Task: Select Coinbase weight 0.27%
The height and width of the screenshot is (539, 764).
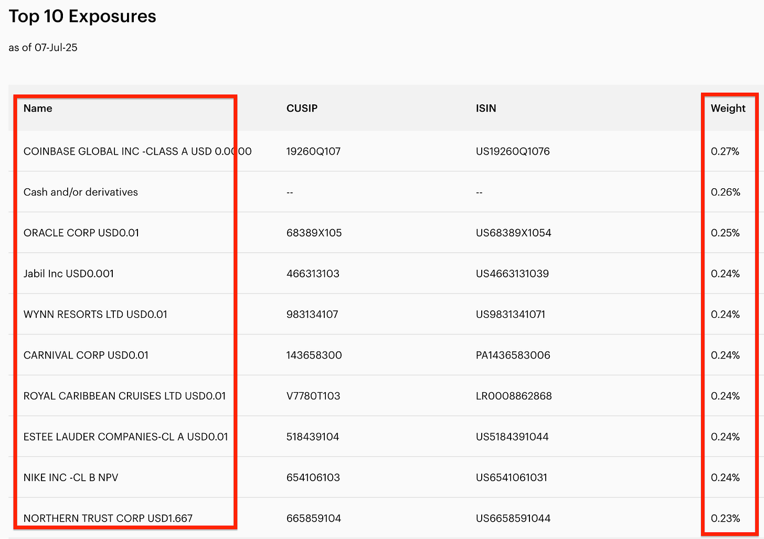Action: tap(725, 151)
